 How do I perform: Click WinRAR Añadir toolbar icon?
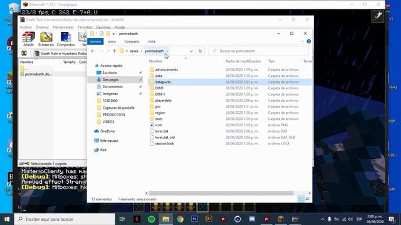pos(28,39)
